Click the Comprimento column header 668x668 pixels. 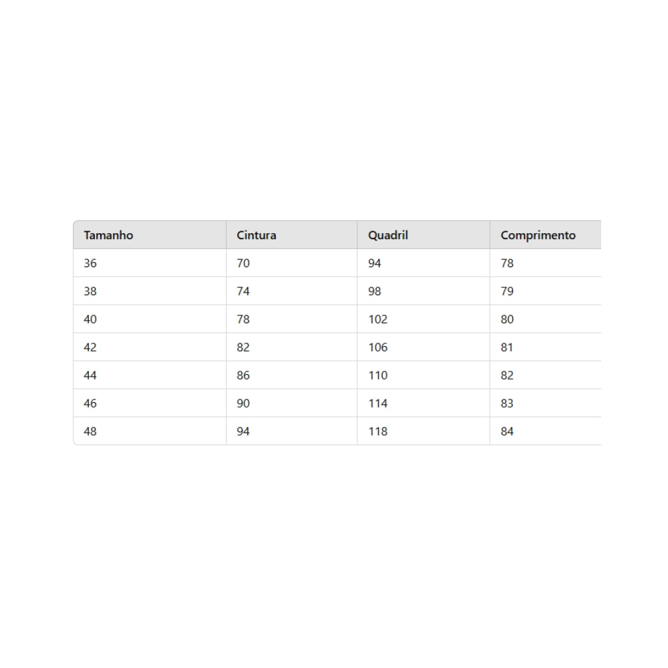click(x=538, y=235)
